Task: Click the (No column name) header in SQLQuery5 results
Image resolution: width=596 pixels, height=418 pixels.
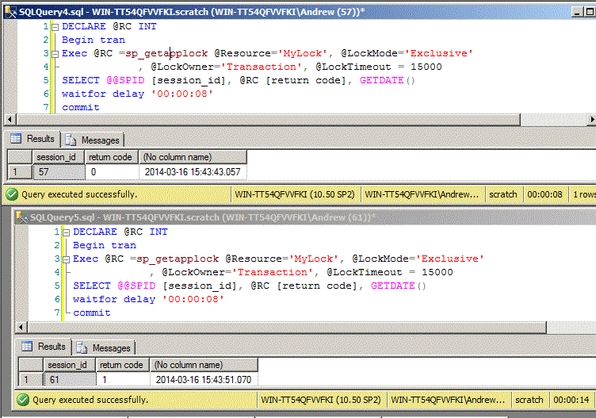Action: tap(204, 365)
